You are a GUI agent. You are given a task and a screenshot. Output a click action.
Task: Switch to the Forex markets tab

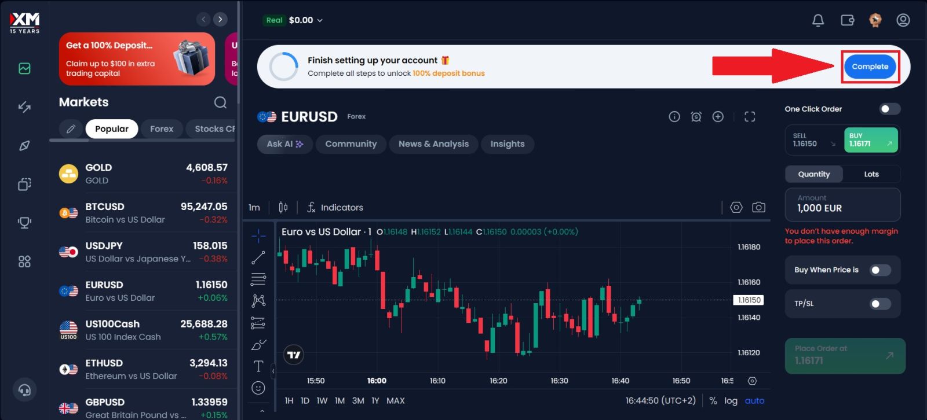(162, 129)
